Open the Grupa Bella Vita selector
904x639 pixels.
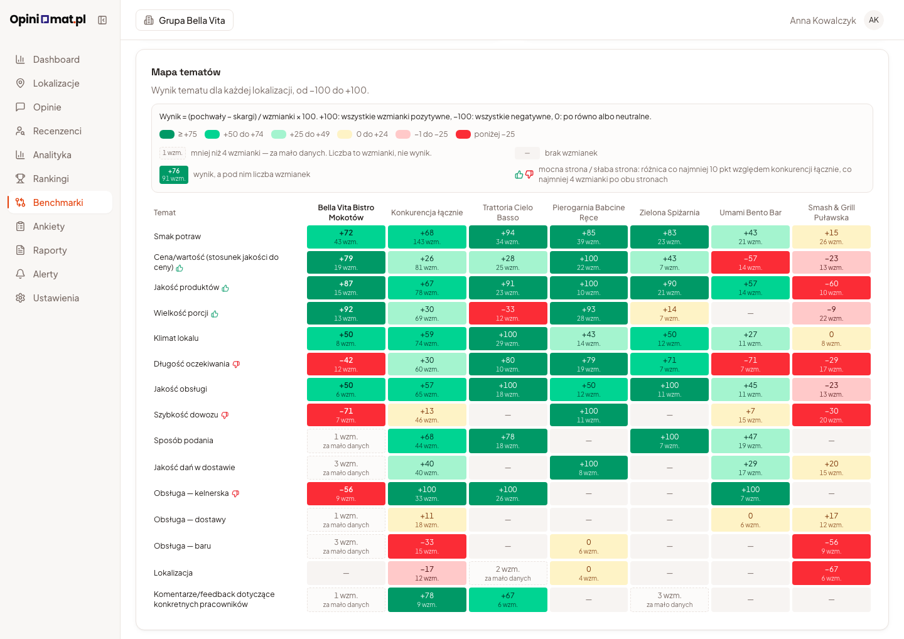pyautogui.click(x=185, y=20)
